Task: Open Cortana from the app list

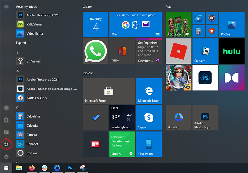Action: coord(47,153)
